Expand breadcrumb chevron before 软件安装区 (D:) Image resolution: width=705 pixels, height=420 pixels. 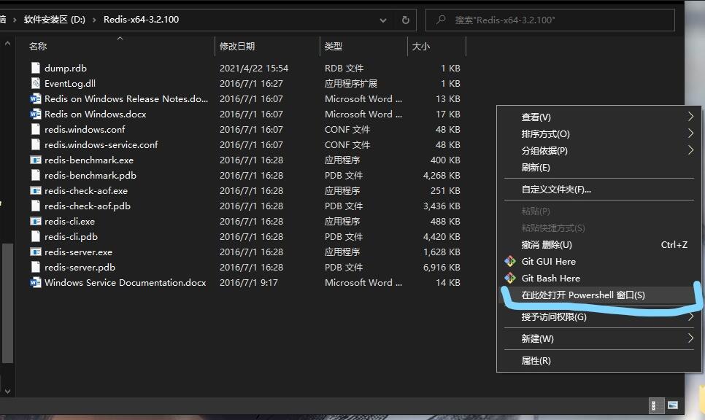15,20
